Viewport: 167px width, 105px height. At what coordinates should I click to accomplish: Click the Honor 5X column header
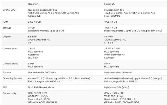[33, 4]
